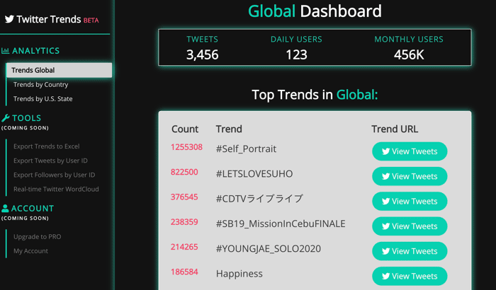Open Trends by Country

[x=41, y=85]
